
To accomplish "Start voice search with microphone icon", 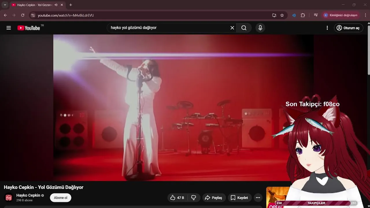I will (x=260, y=28).
